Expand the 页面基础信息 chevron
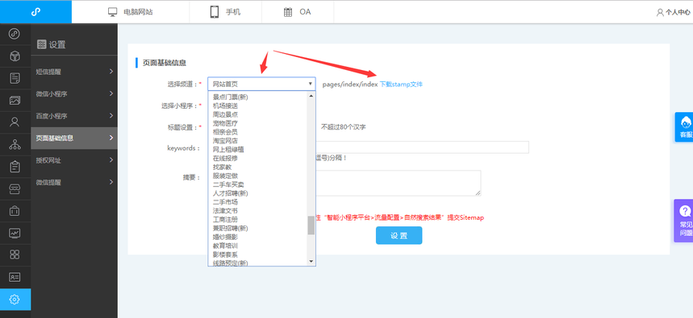The width and height of the screenshot is (693, 318). 111,138
